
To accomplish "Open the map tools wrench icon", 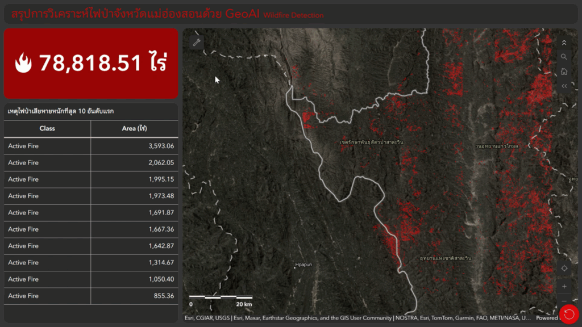I will (x=197, y=42).
